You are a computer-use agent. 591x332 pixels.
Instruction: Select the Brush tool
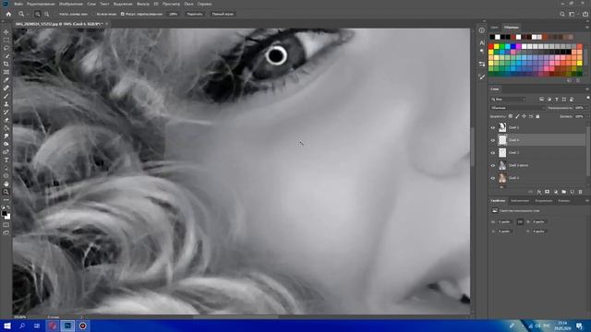[6, 96]
